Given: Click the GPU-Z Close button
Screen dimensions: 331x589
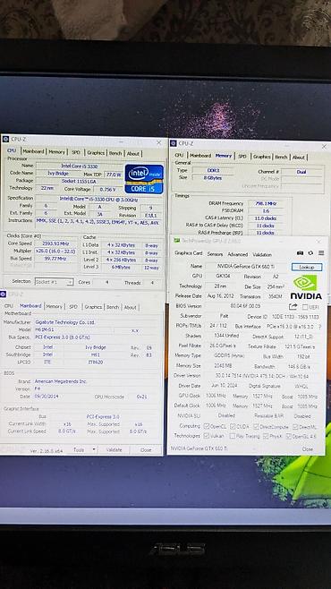Looking at the screenshot, I should point(308,448).
